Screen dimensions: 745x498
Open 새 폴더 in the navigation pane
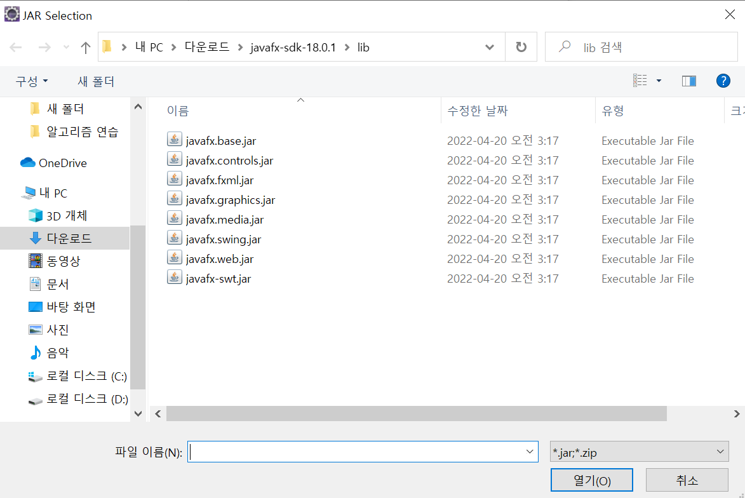(x=65, y=109)
